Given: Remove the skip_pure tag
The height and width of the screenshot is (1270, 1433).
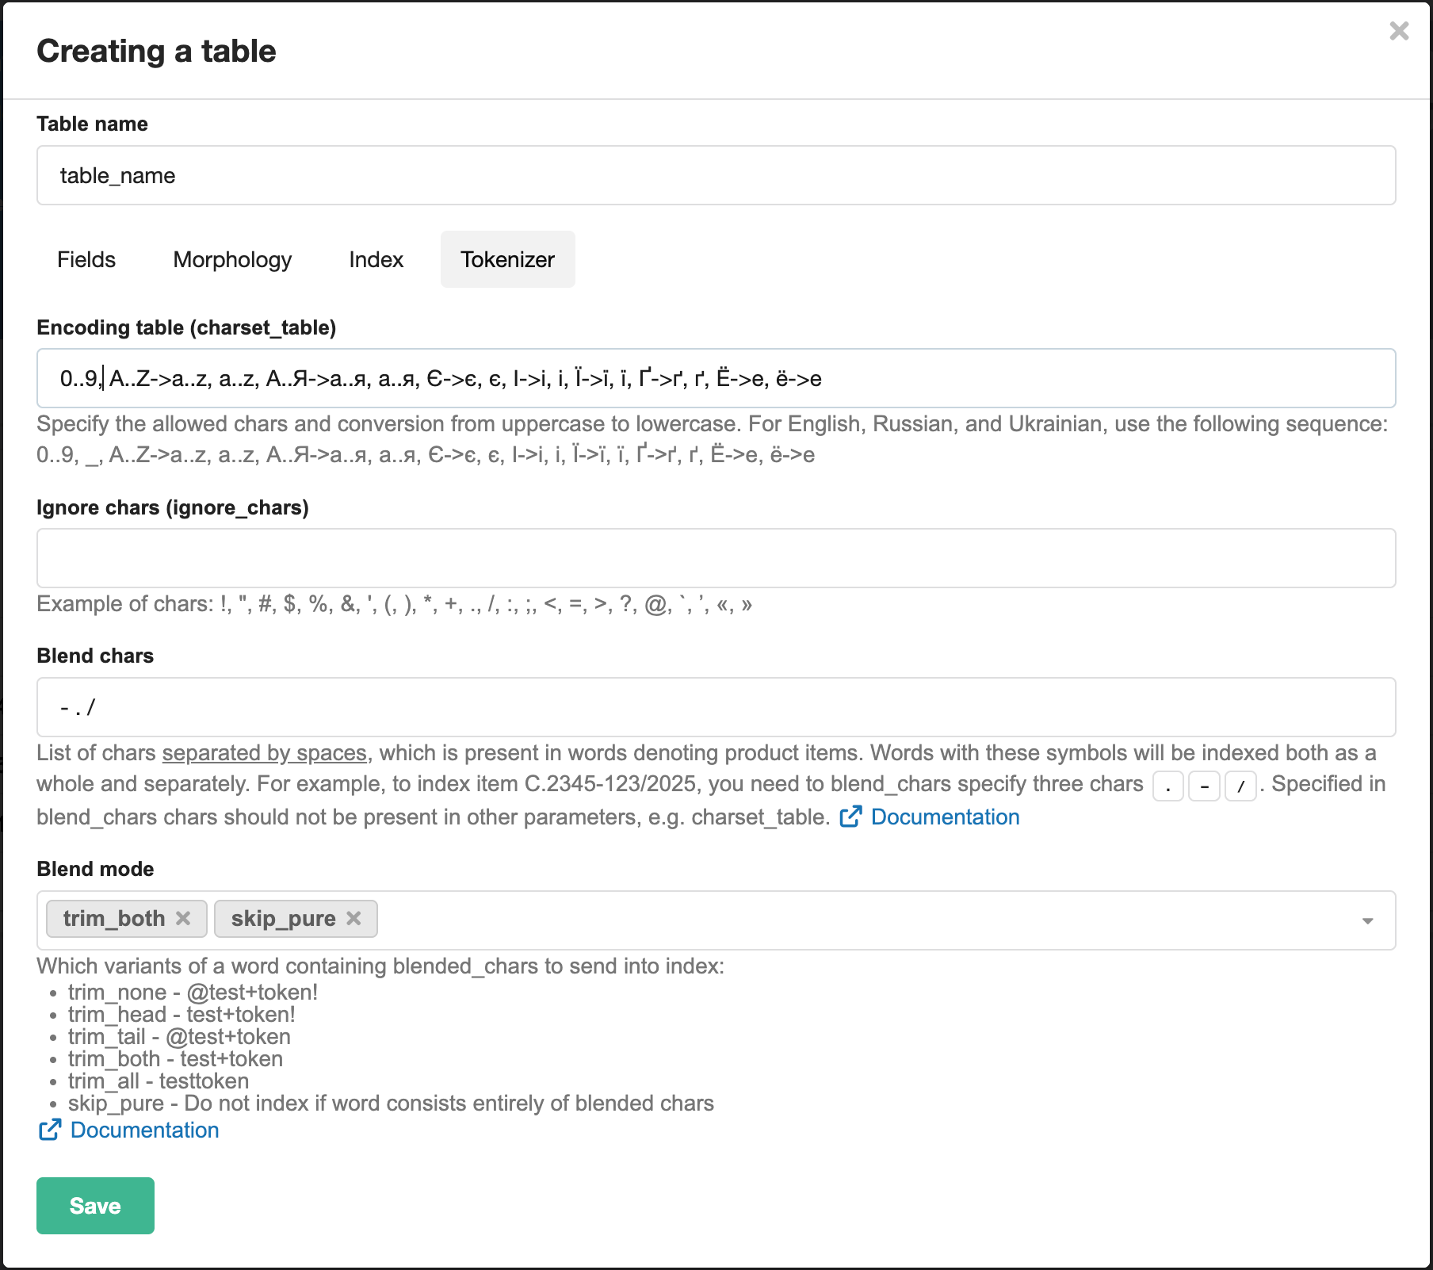Looking at the screenshot, I should (x=353, y=918).
